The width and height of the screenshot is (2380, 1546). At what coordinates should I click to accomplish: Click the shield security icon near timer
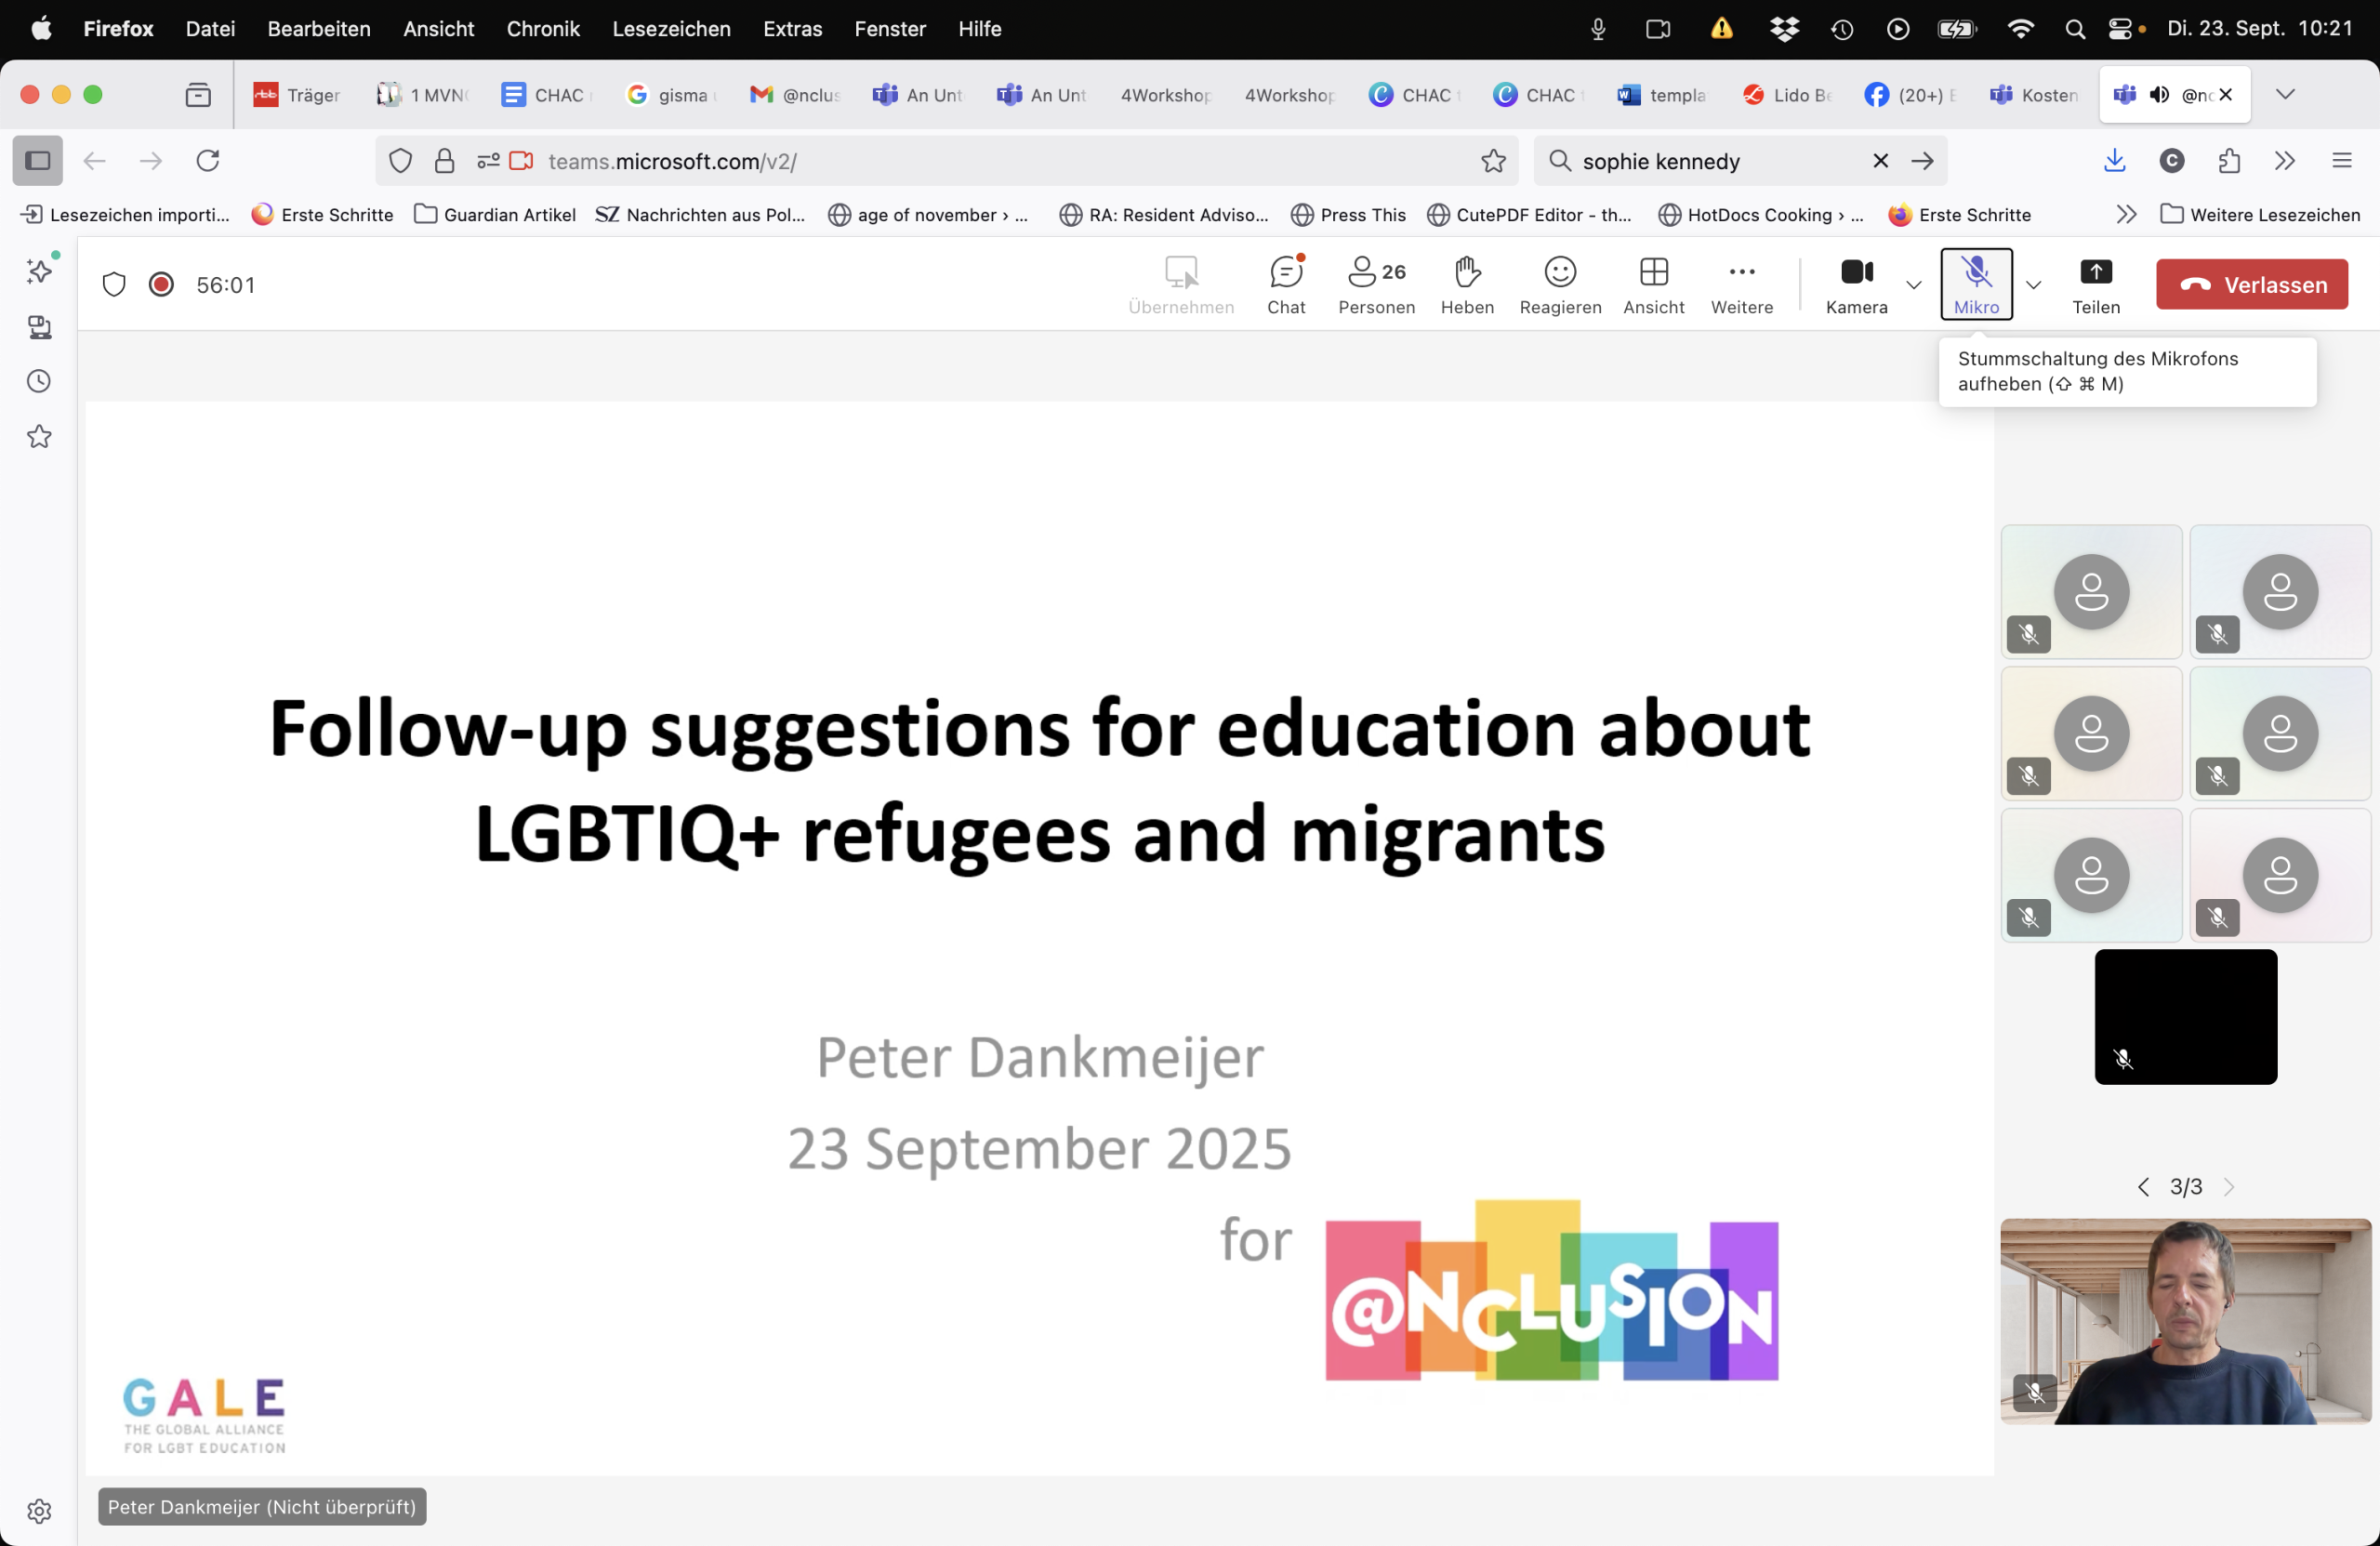pyautogui.click(x=114, y=285)
